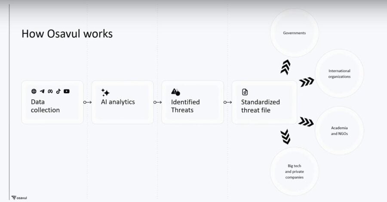This screenshot has height=202, width=387.
Task: Click the arrow connector after Data collection
Action: click(87, 102)
